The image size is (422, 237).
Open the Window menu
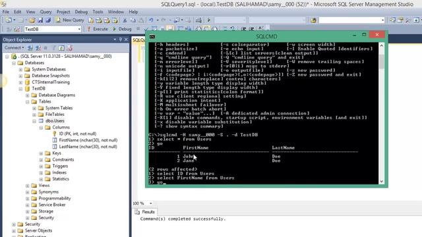pos(116,12)
